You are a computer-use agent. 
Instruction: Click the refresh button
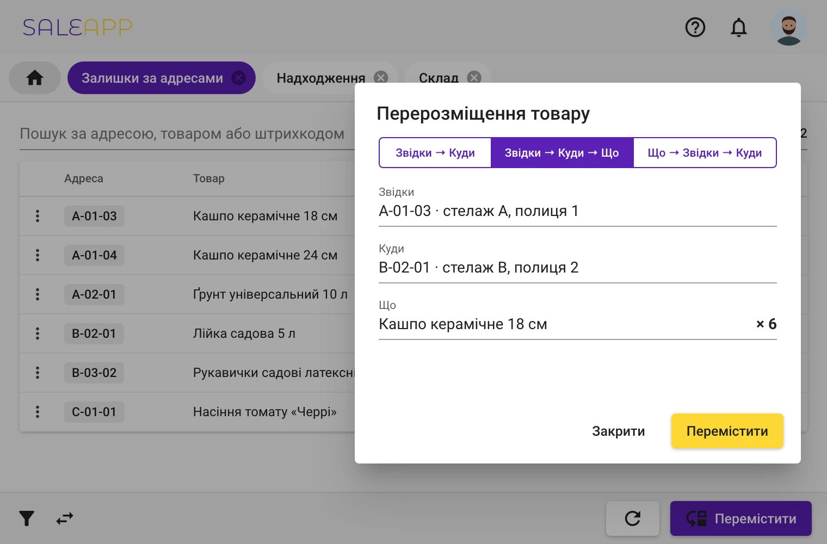[x=633, y=518]
